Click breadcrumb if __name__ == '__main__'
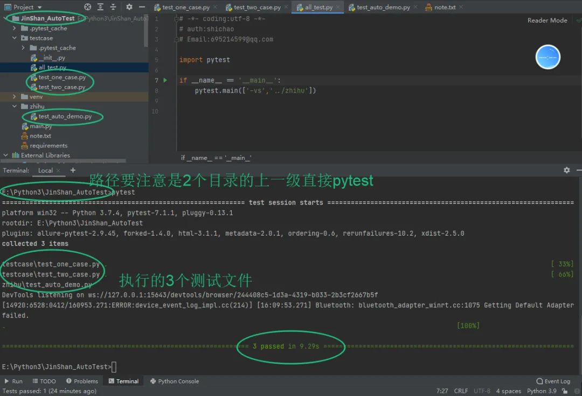Image resolution: width=582 pixels, height=396 pixels. [x=216, y=158]
